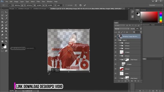The height and width of the screenshot is (92, 164).
Task: Click the reference point location grid
Action: [9, 5]
